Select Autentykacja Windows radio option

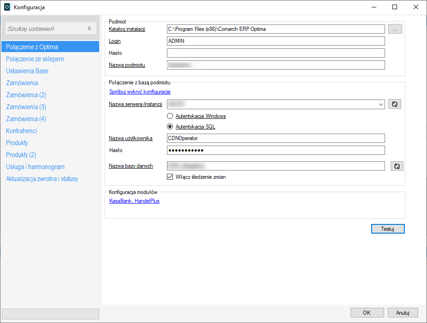[170, 116]
